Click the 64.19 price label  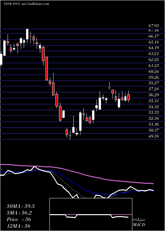click(154, 48)
